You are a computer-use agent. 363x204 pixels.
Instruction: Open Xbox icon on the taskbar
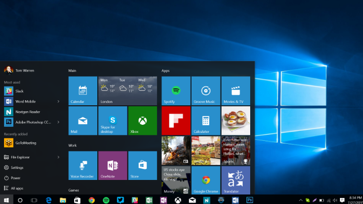pyautogui.click(x=178, y=200)
